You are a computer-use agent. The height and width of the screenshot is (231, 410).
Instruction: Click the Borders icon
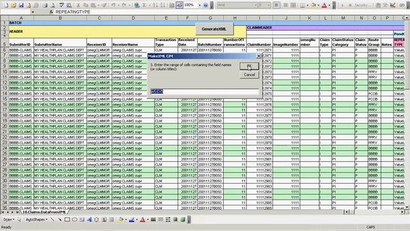pos(302,5)
